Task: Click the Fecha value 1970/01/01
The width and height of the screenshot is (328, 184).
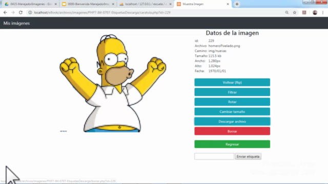Action: pos(217,71)
